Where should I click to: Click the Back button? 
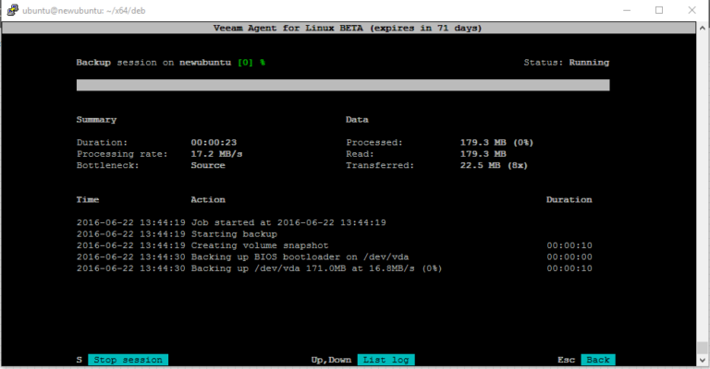598,360
